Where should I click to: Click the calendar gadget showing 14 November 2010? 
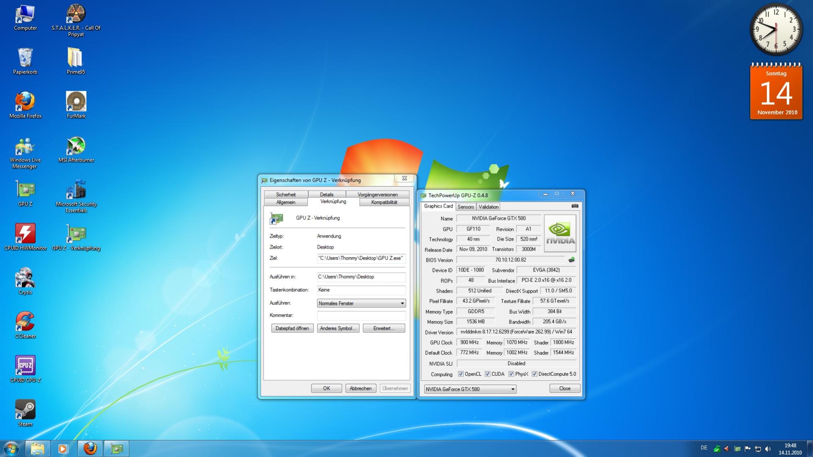click(x=776, y=91)
